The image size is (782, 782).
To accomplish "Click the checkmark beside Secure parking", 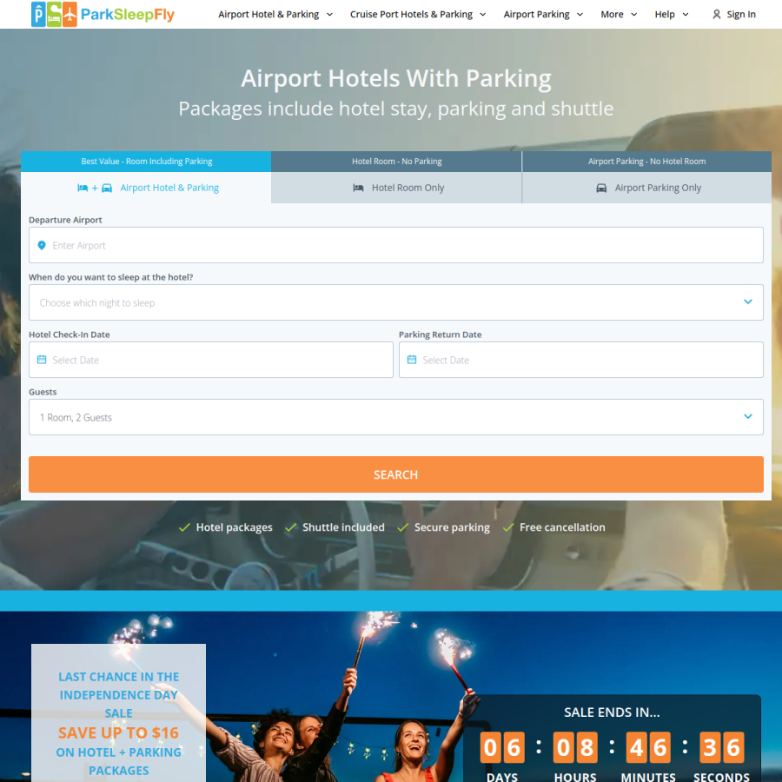I will pos(403,527).
